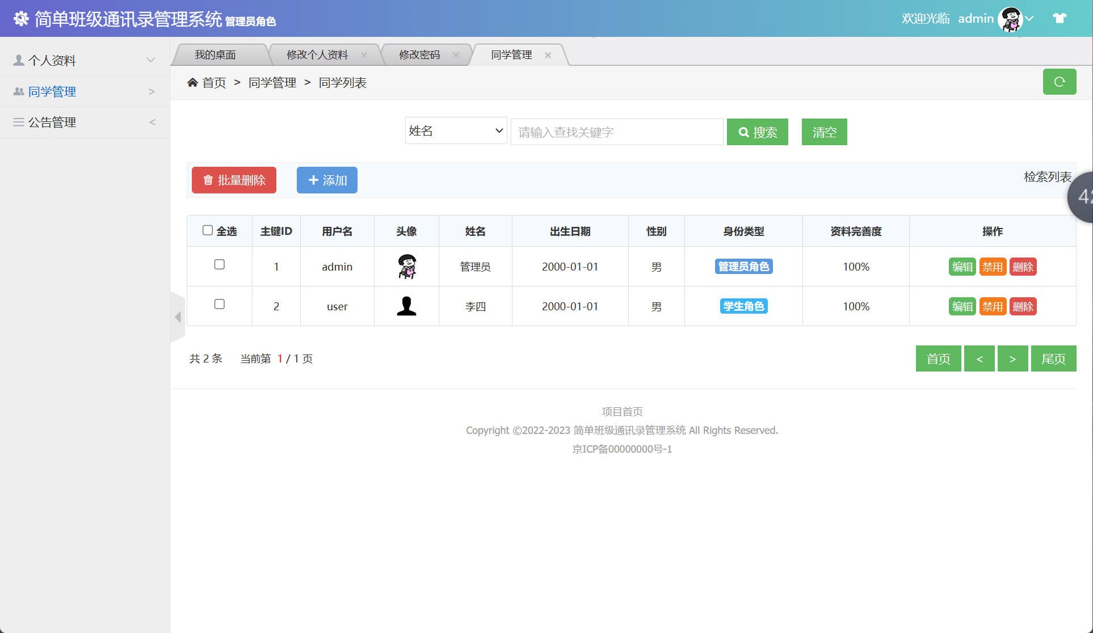Click the refresh list icon
Image resolution: width=1093 pixels, height=633 pixels.
coord(1059,82)
